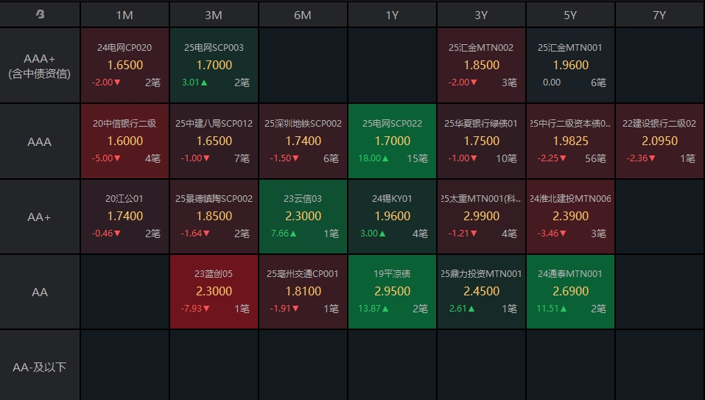Click the AA rating row header
Screen dimensions: 705x400
coord(40,292)
